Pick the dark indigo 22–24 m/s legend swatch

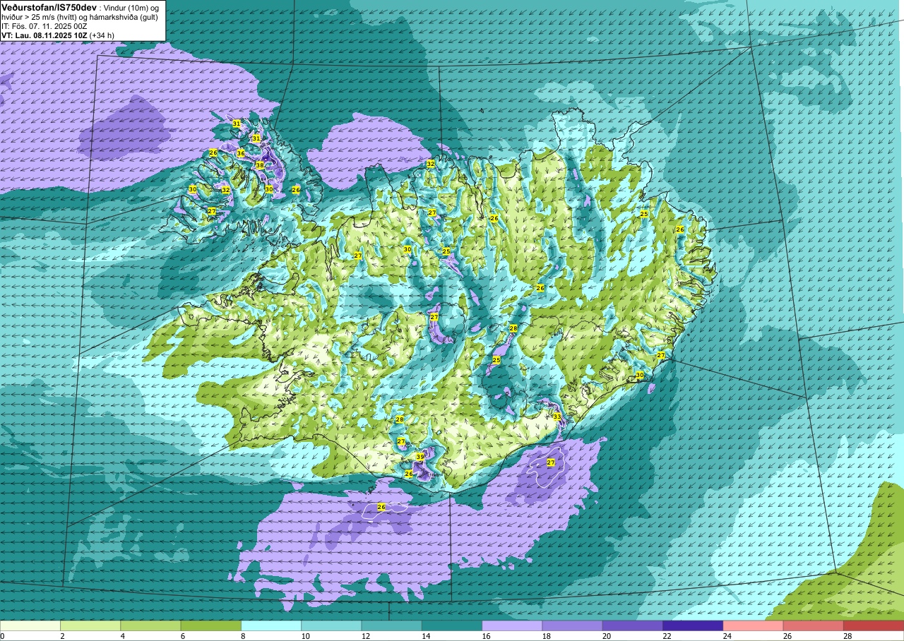[x=692, y=625]
